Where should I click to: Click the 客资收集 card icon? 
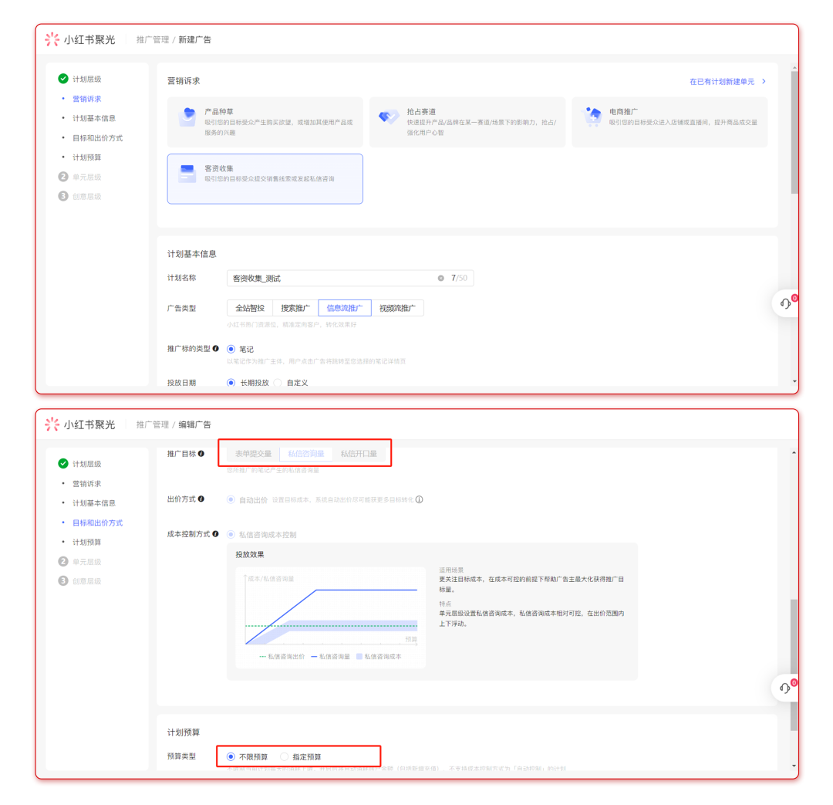187,174
